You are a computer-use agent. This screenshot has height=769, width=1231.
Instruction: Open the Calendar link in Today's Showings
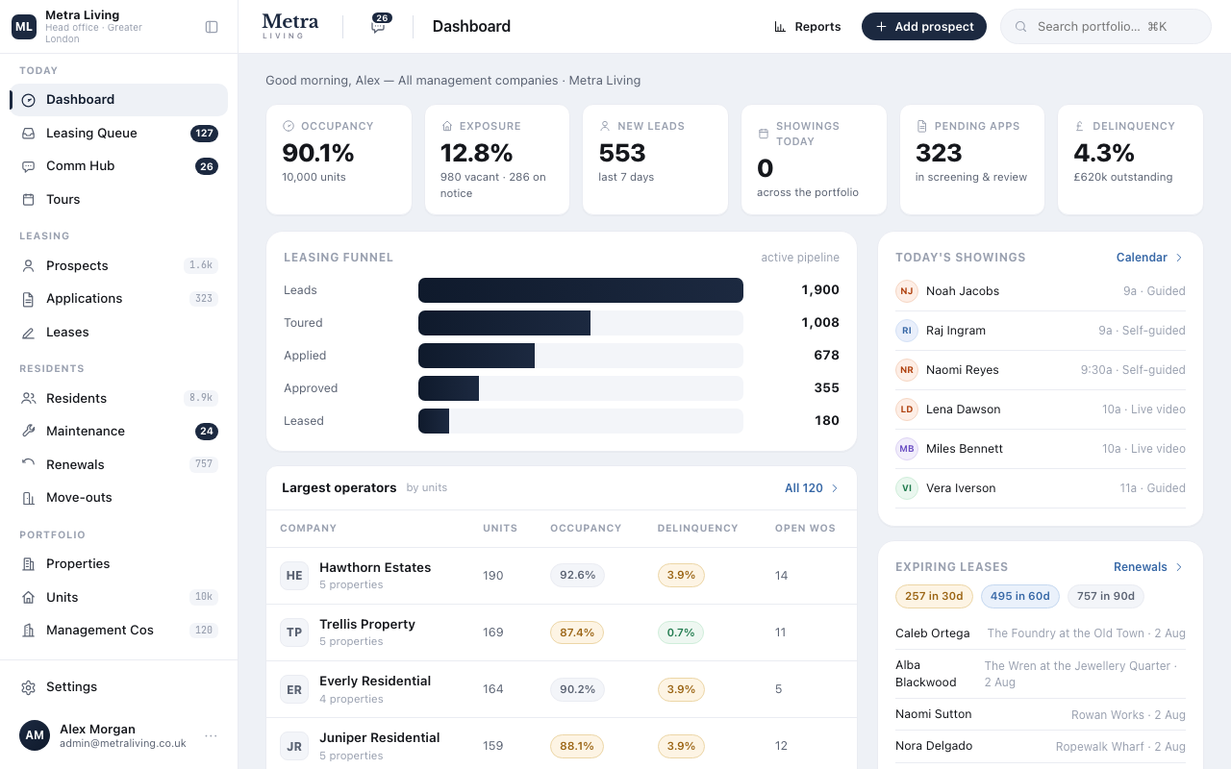[x=1142, y=258]
